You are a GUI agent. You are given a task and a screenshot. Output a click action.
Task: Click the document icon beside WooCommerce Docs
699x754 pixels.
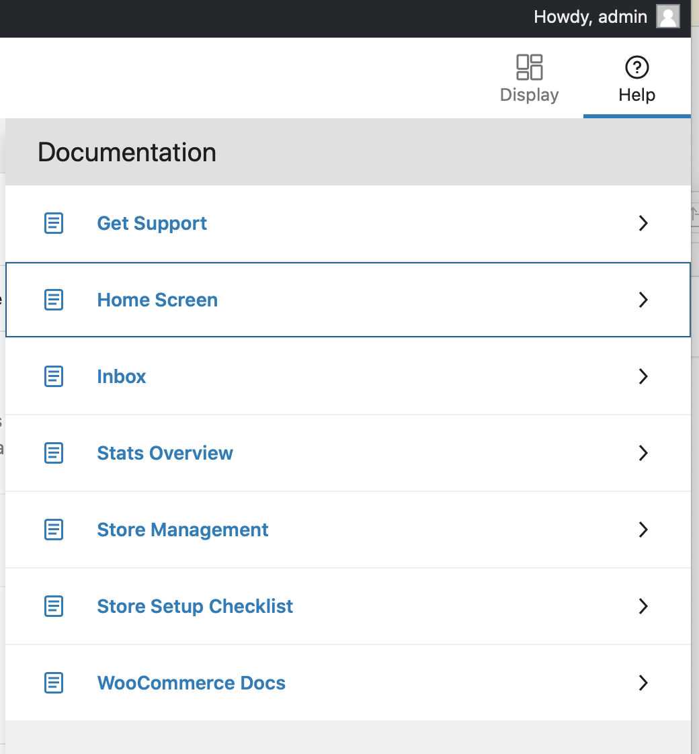[53, 683]
